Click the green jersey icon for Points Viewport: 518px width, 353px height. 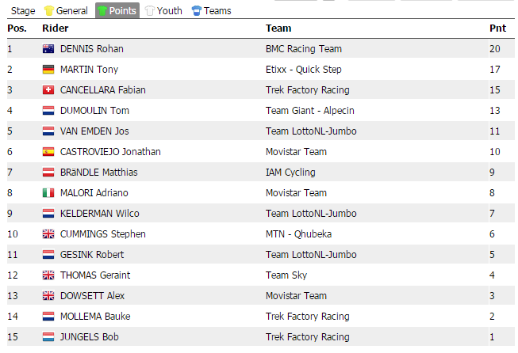(102, 11)
